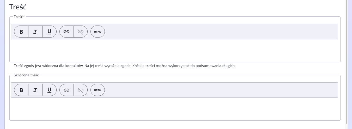Toggle italic in the Treść editor
Image resolution: width=352 pixels, height=129 pixels.
coord(35,32)
